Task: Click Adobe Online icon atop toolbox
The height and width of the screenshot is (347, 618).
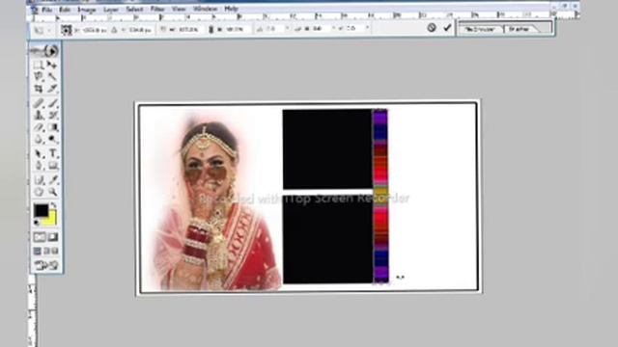Action: (x=45, y=51)
